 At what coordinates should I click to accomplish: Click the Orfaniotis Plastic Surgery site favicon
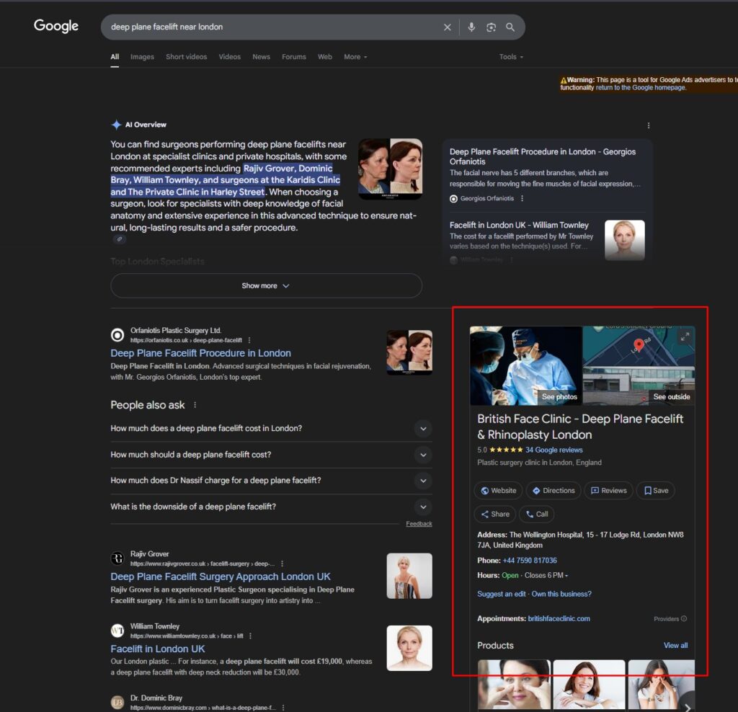(x=117, y=335)
